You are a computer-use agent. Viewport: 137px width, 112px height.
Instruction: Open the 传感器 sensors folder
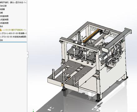(2, 9)
